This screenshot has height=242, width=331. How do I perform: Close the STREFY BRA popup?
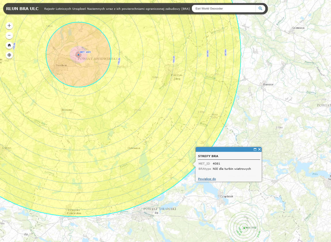click(260, 149)
